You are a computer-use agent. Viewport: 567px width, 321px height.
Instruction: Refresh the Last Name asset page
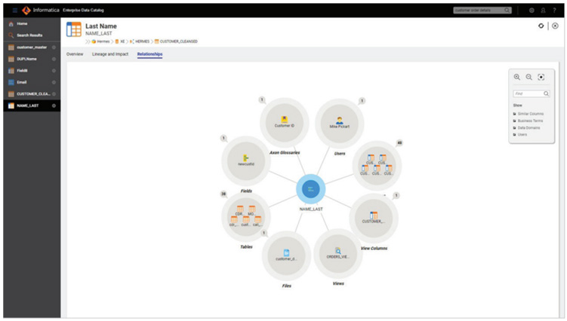[541, 26]
